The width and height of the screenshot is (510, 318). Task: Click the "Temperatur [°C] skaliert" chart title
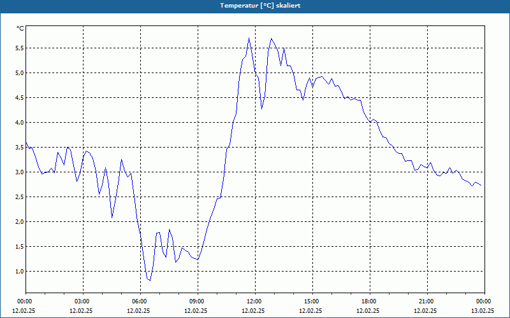[260, 6]
